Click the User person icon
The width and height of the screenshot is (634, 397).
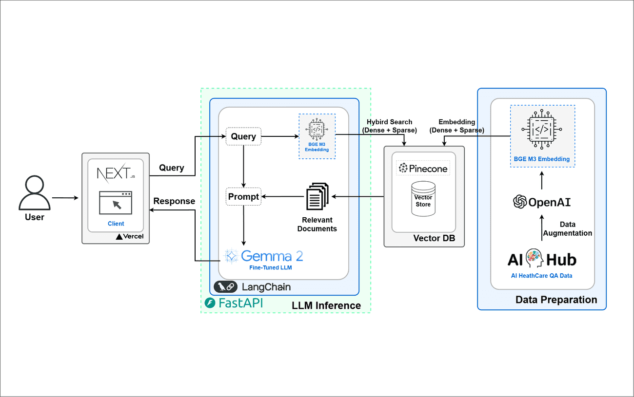[x=34, y=193]
